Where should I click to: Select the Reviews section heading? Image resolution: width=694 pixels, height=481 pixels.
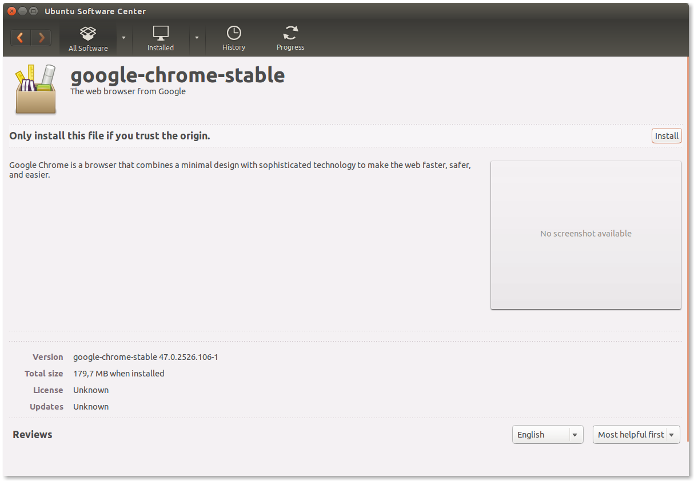(x=32, y=434)
